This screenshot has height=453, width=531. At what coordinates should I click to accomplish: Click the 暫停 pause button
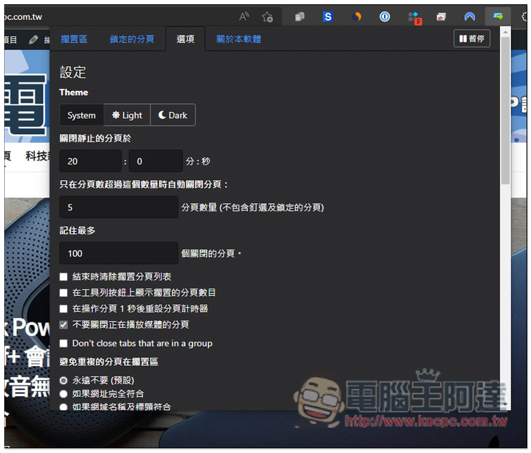(472, 39)
